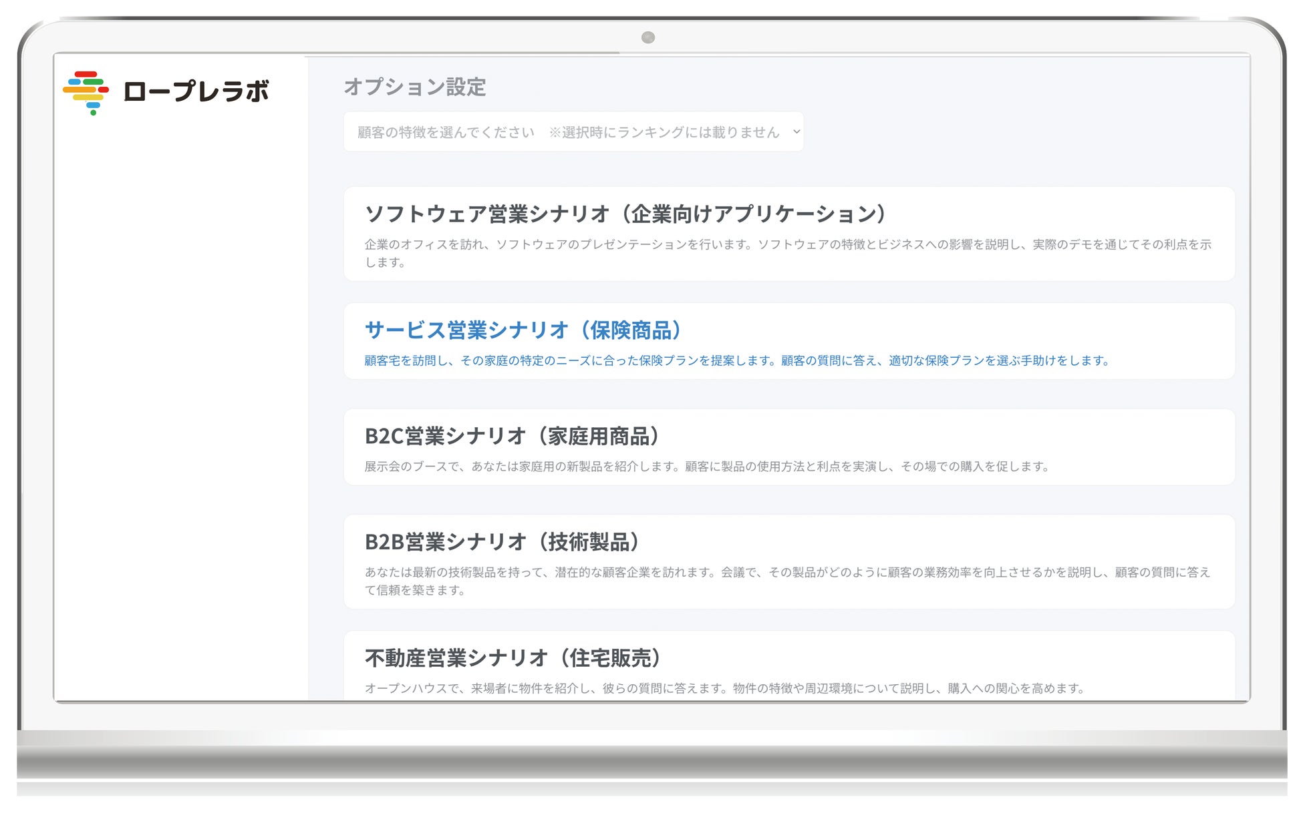1303x813 pixels.
Task: Click the ロープレラボ brand name text
Action: [x=196, y=91]
